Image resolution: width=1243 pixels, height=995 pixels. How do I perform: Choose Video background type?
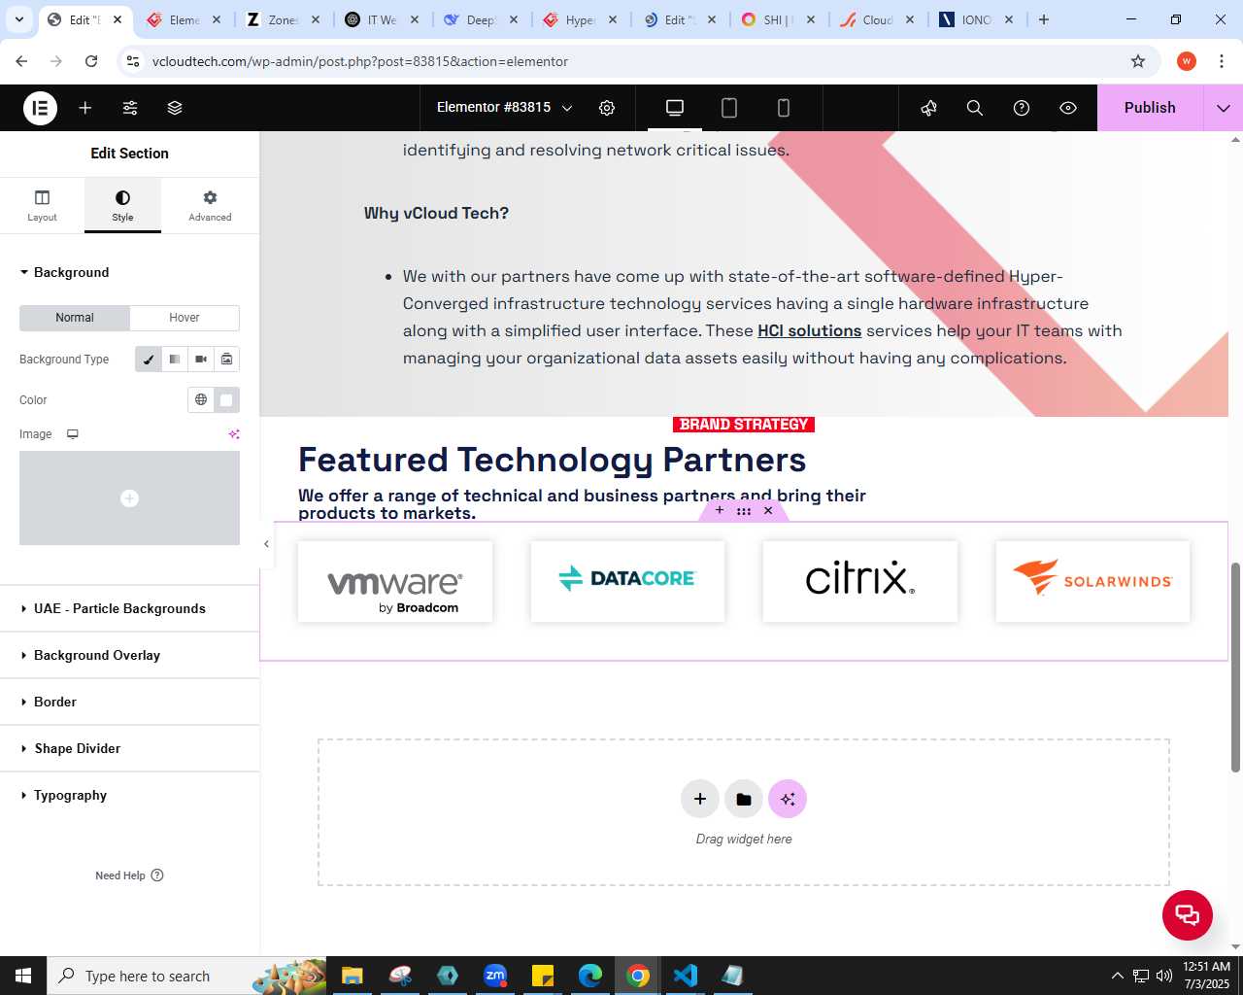(x=201, y=360)
